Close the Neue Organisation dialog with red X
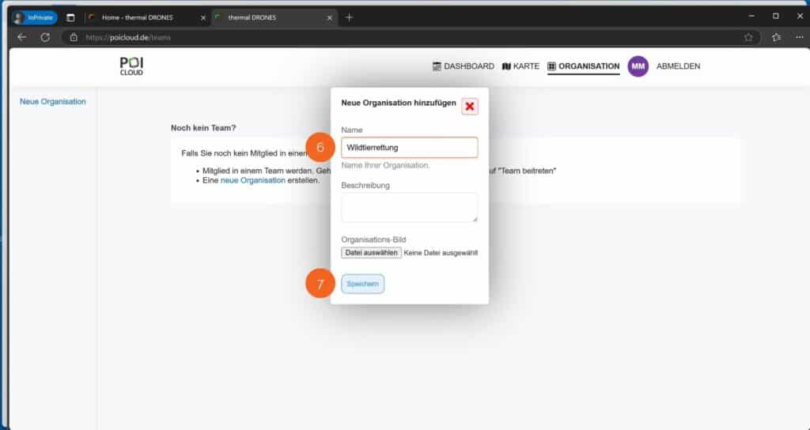 click(x=470, y=107)
